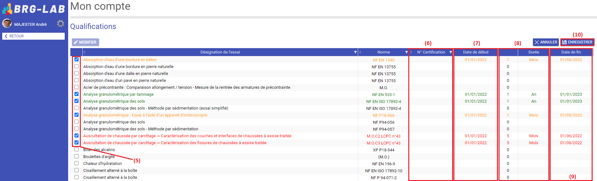Tick the Méthode par sédimentation (essai simplifié) checkbox

[76, 108]
